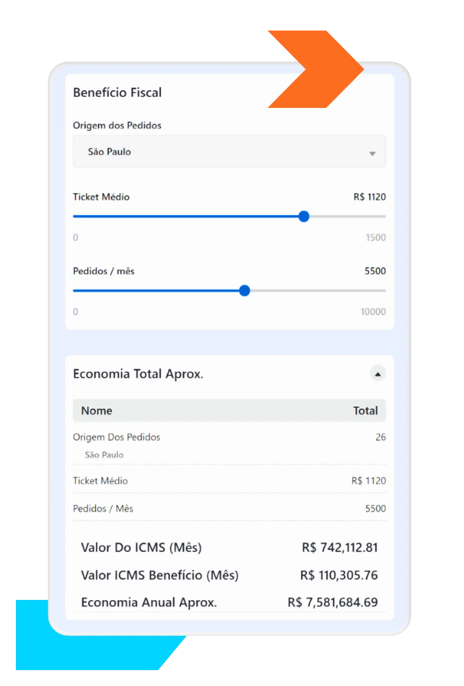
Task: Click the Pedidos / mês slider handle
Action: point(245,291)
